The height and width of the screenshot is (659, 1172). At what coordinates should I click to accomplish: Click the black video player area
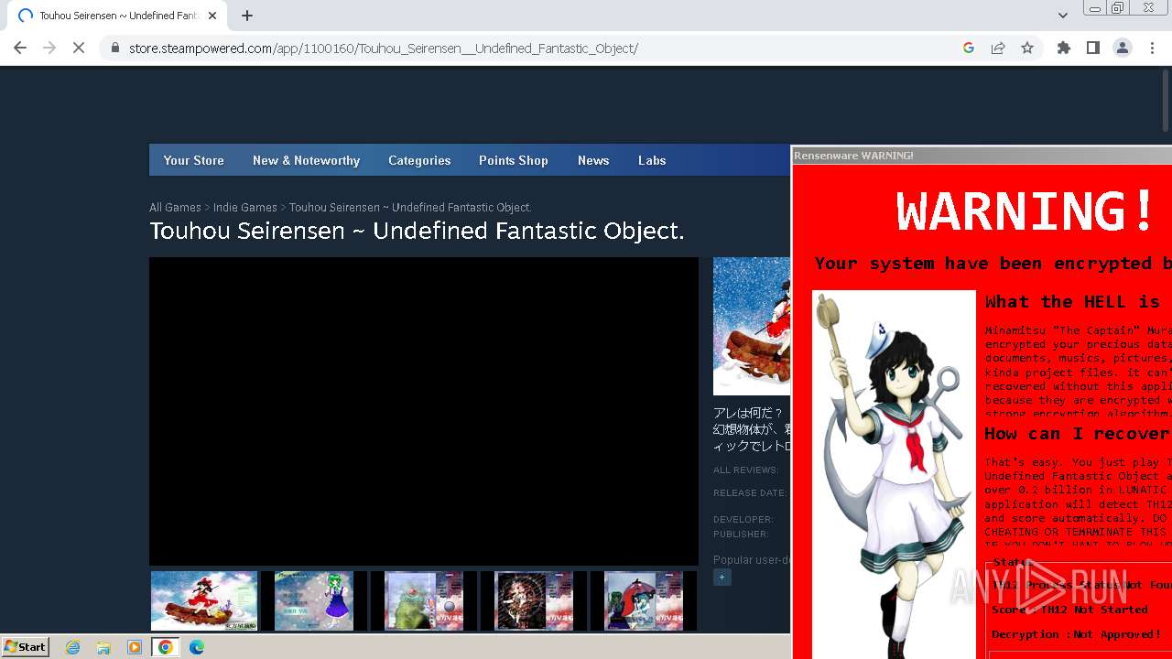click(424, 411)
